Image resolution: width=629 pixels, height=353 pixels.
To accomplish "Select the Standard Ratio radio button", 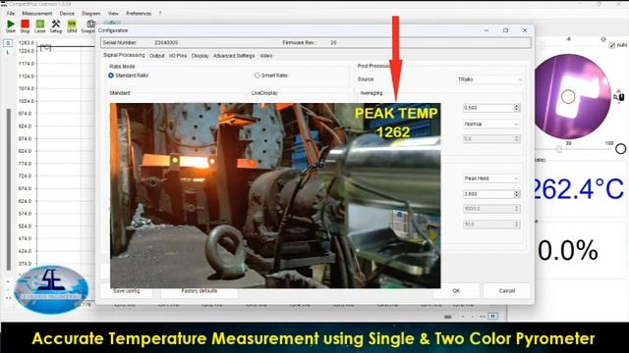I will (111, 76).
